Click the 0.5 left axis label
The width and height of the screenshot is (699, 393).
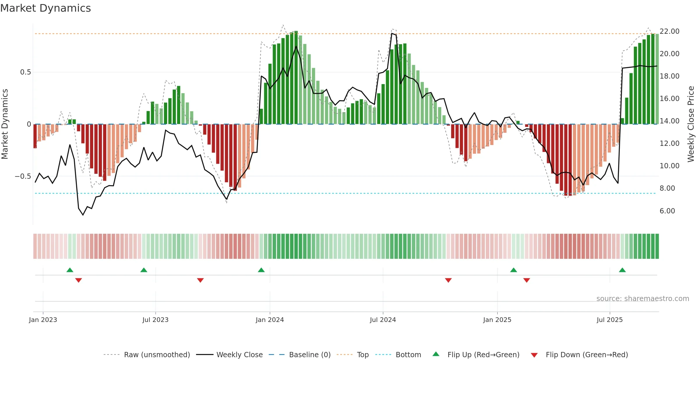(26, 72)
